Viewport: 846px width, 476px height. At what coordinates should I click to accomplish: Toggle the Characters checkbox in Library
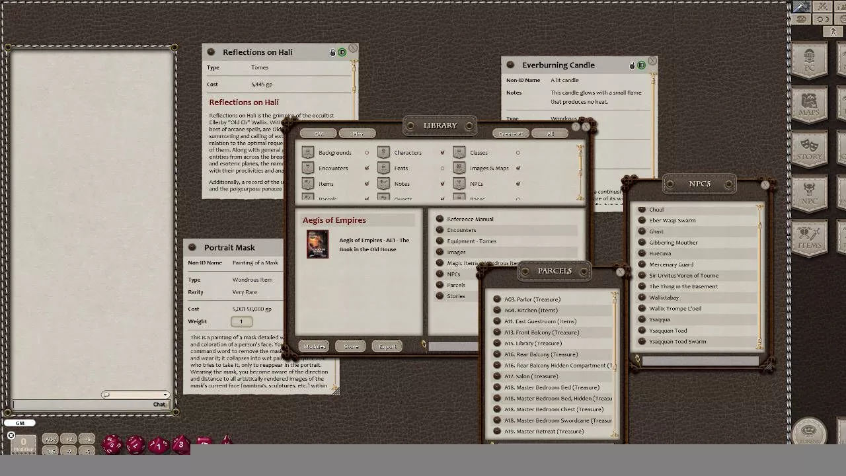(442, 153)
